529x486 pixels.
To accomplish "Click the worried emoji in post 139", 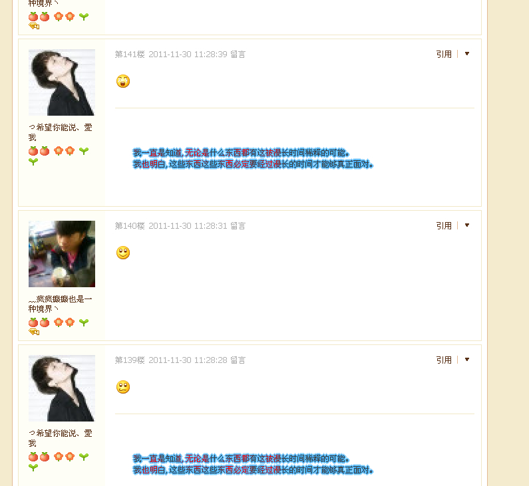I will 123,387.
